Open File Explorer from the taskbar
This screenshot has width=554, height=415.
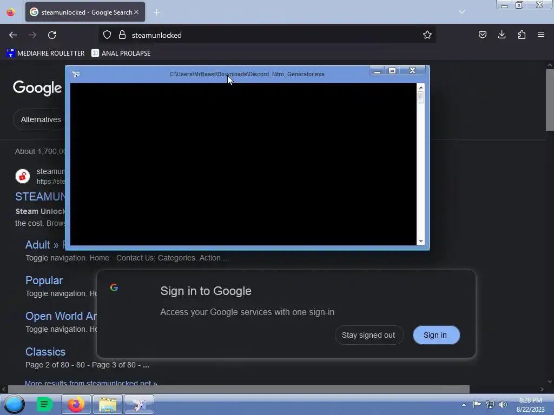(x=108, y=404)
